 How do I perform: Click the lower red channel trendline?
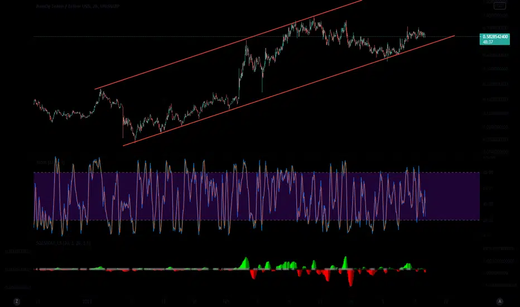tap(288, 90)
